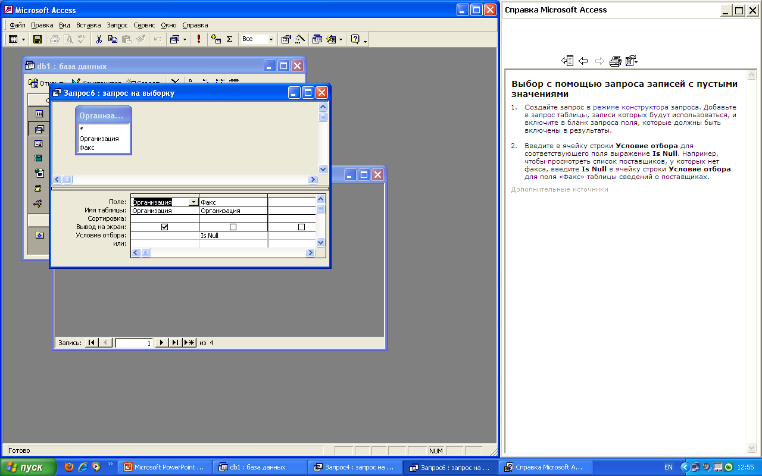The width and height of the screenshot is (762, 476).
Task: Select Modules object icon in db1 window
Action: [x=39, y=203]
